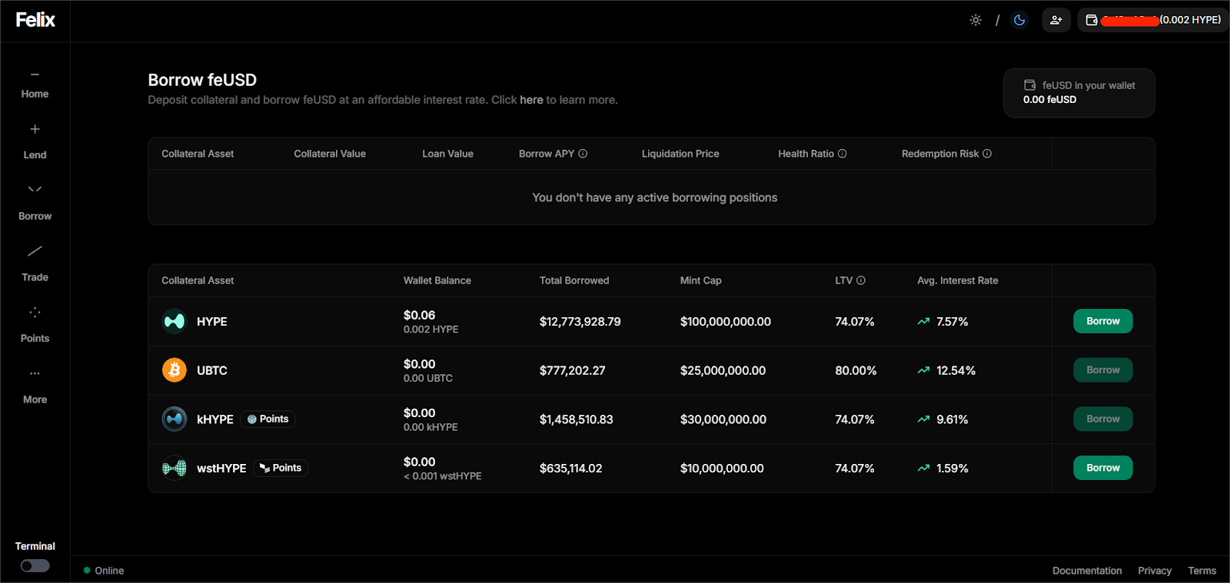Click HYPE interest rate trend icon
This screenshot has width=1230, height=583.
click(x=923, y=322)
